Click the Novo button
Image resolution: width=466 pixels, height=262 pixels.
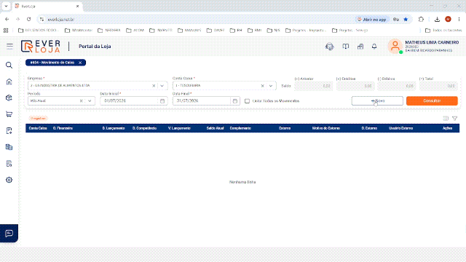377,100
